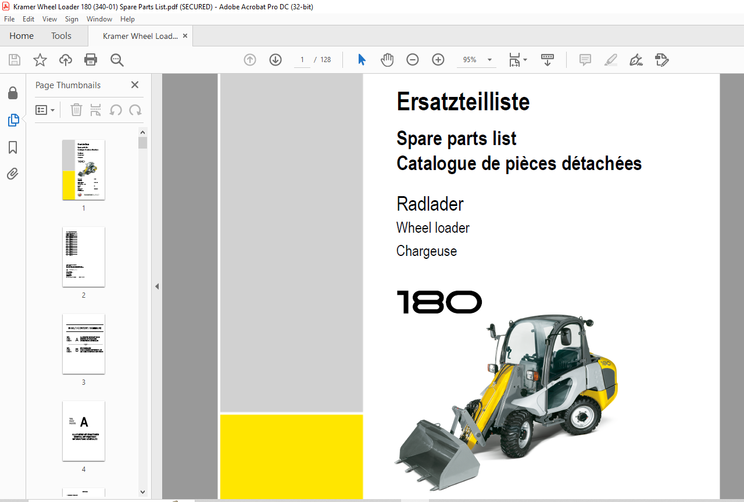
Task: Rotate pages counterclockwise in thumbnails panel
Action: click(116, 110)
